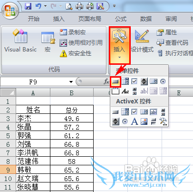The image size is (193, 192).
Task: Insert a form control Spin Button
Action: click(x=144, y=81)
